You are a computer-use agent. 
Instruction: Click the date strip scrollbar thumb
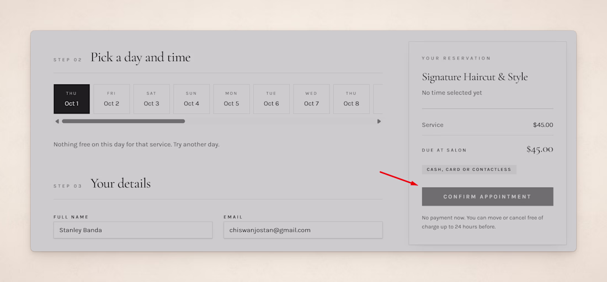(x=124, y=121)
